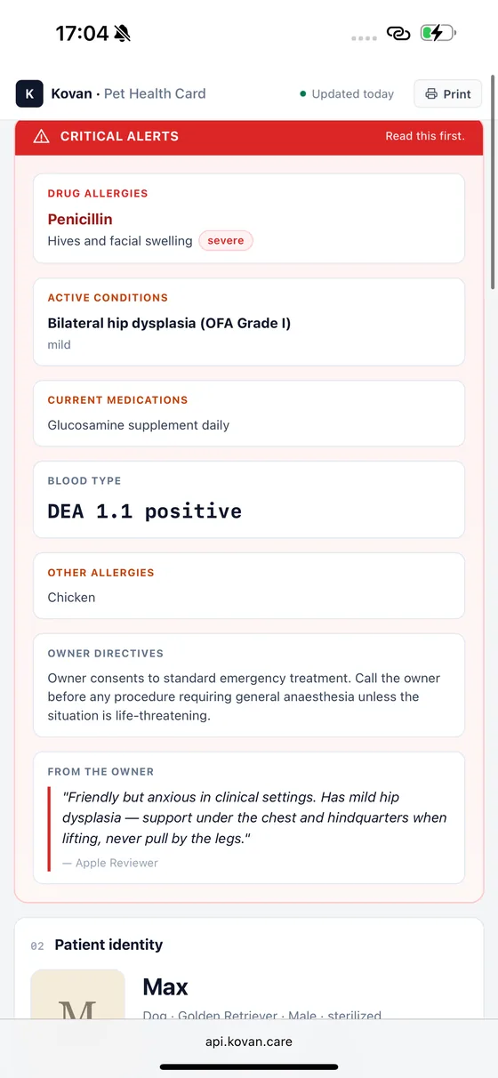Select the severe allergy badge

(226, 240)
